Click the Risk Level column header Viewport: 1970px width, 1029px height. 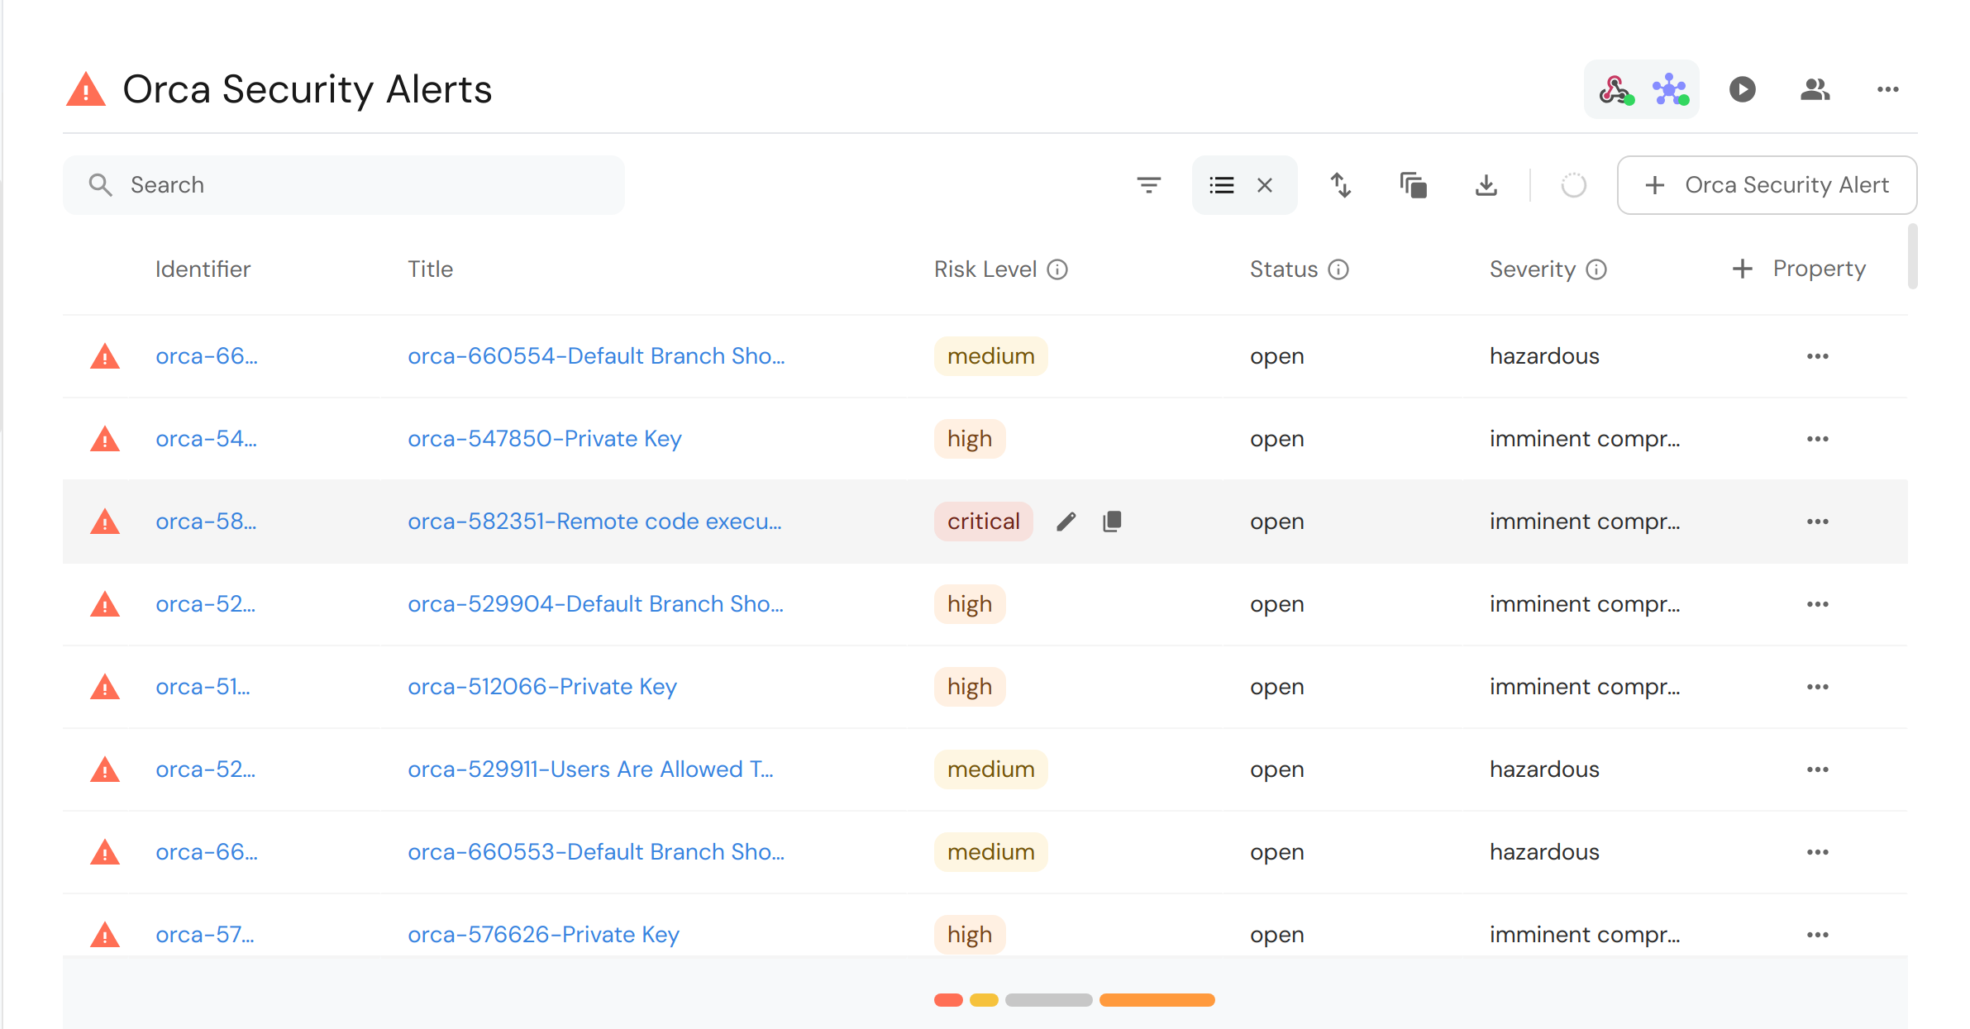[x=985, y=269]
